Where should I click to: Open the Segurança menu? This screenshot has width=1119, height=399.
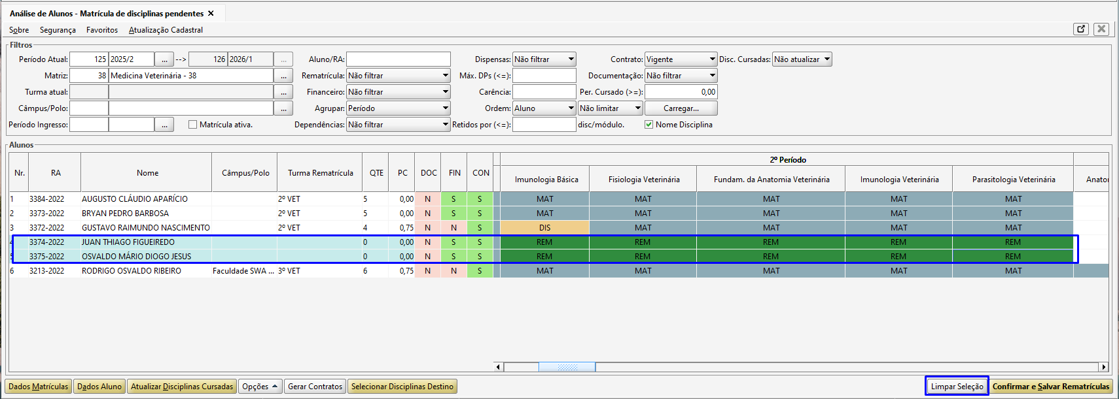pos(58,30)
